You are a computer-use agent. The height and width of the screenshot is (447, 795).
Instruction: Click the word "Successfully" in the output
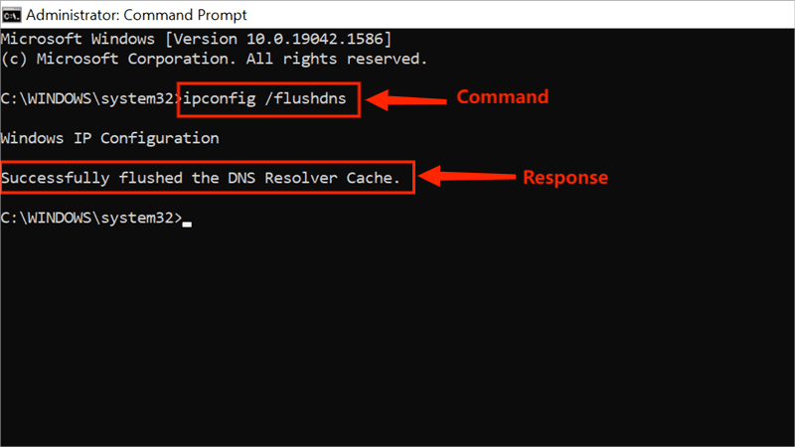point(56,178)
